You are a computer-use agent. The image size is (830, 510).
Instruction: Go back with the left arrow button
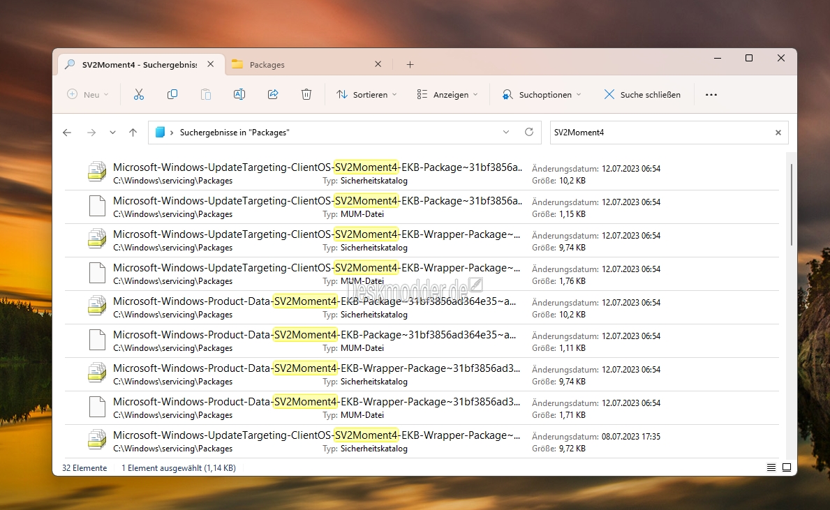click(67, 133)
